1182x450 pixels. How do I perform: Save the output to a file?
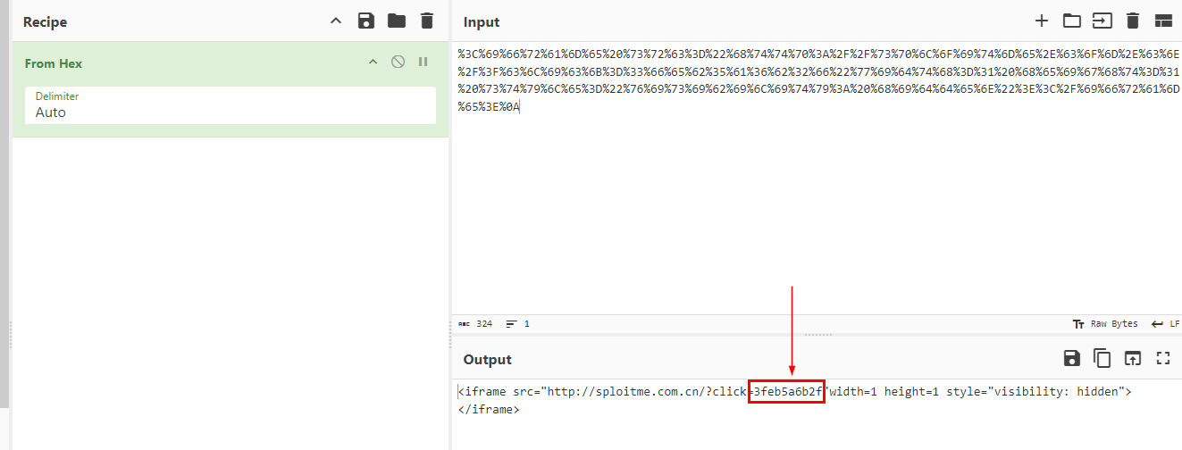(1072, 358)
